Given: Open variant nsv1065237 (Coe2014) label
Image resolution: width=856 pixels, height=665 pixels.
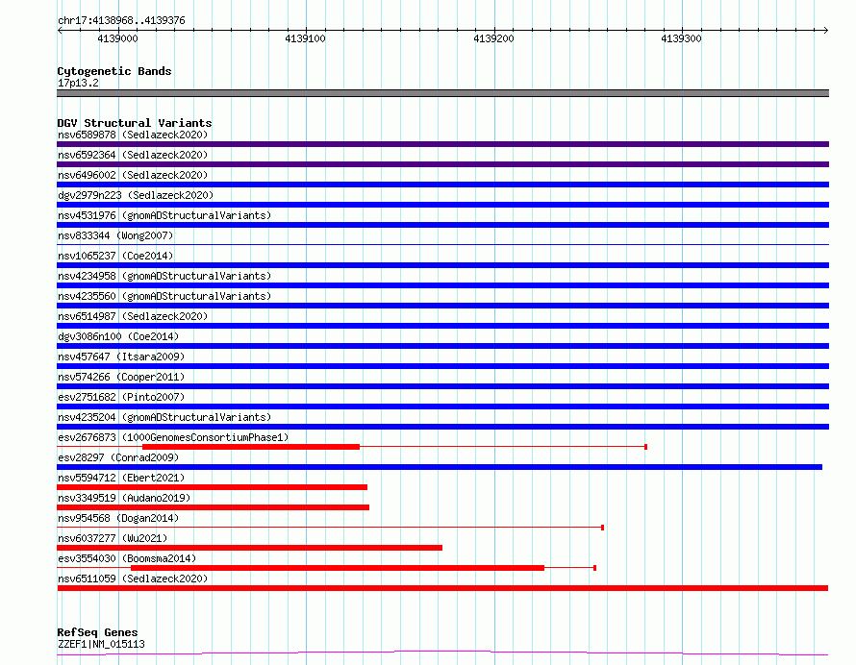Looking at the screenshot, I should click(115, 256).
